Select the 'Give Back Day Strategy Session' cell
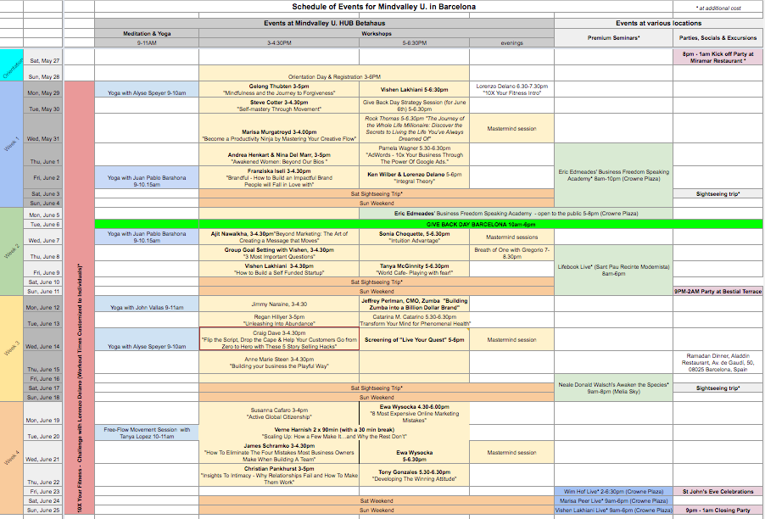Viewport: 765px width, 519px height. coord(414,105)
